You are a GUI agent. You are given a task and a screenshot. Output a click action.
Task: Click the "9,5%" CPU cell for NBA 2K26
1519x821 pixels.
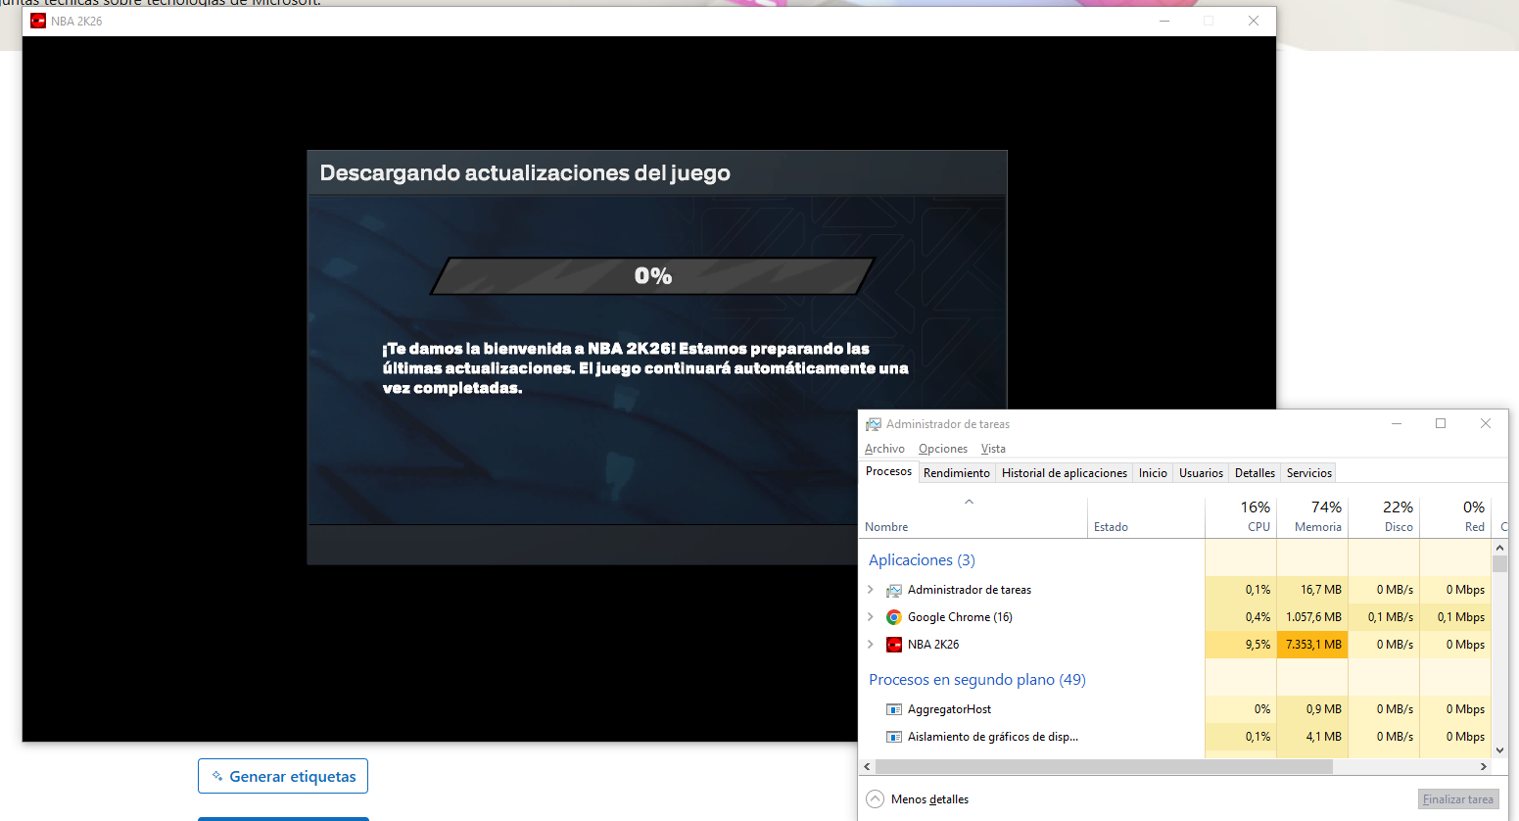(x=1241, y=645)
